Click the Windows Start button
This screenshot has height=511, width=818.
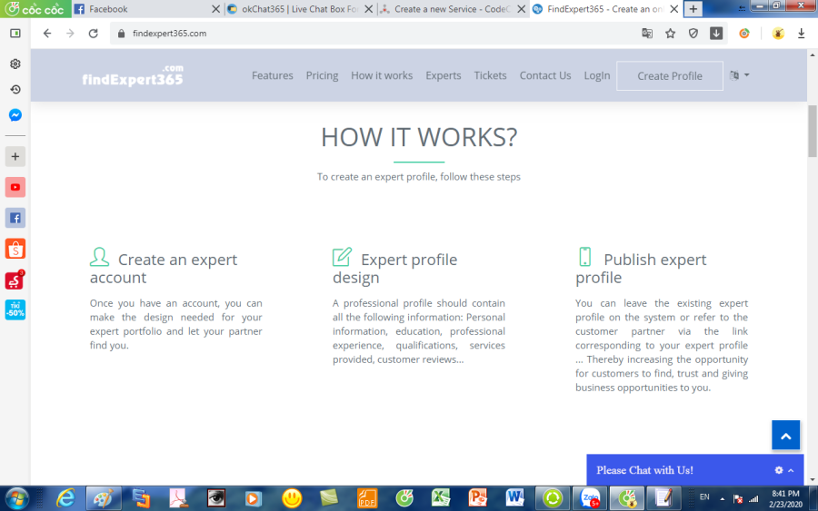click(x=16, y=498)
